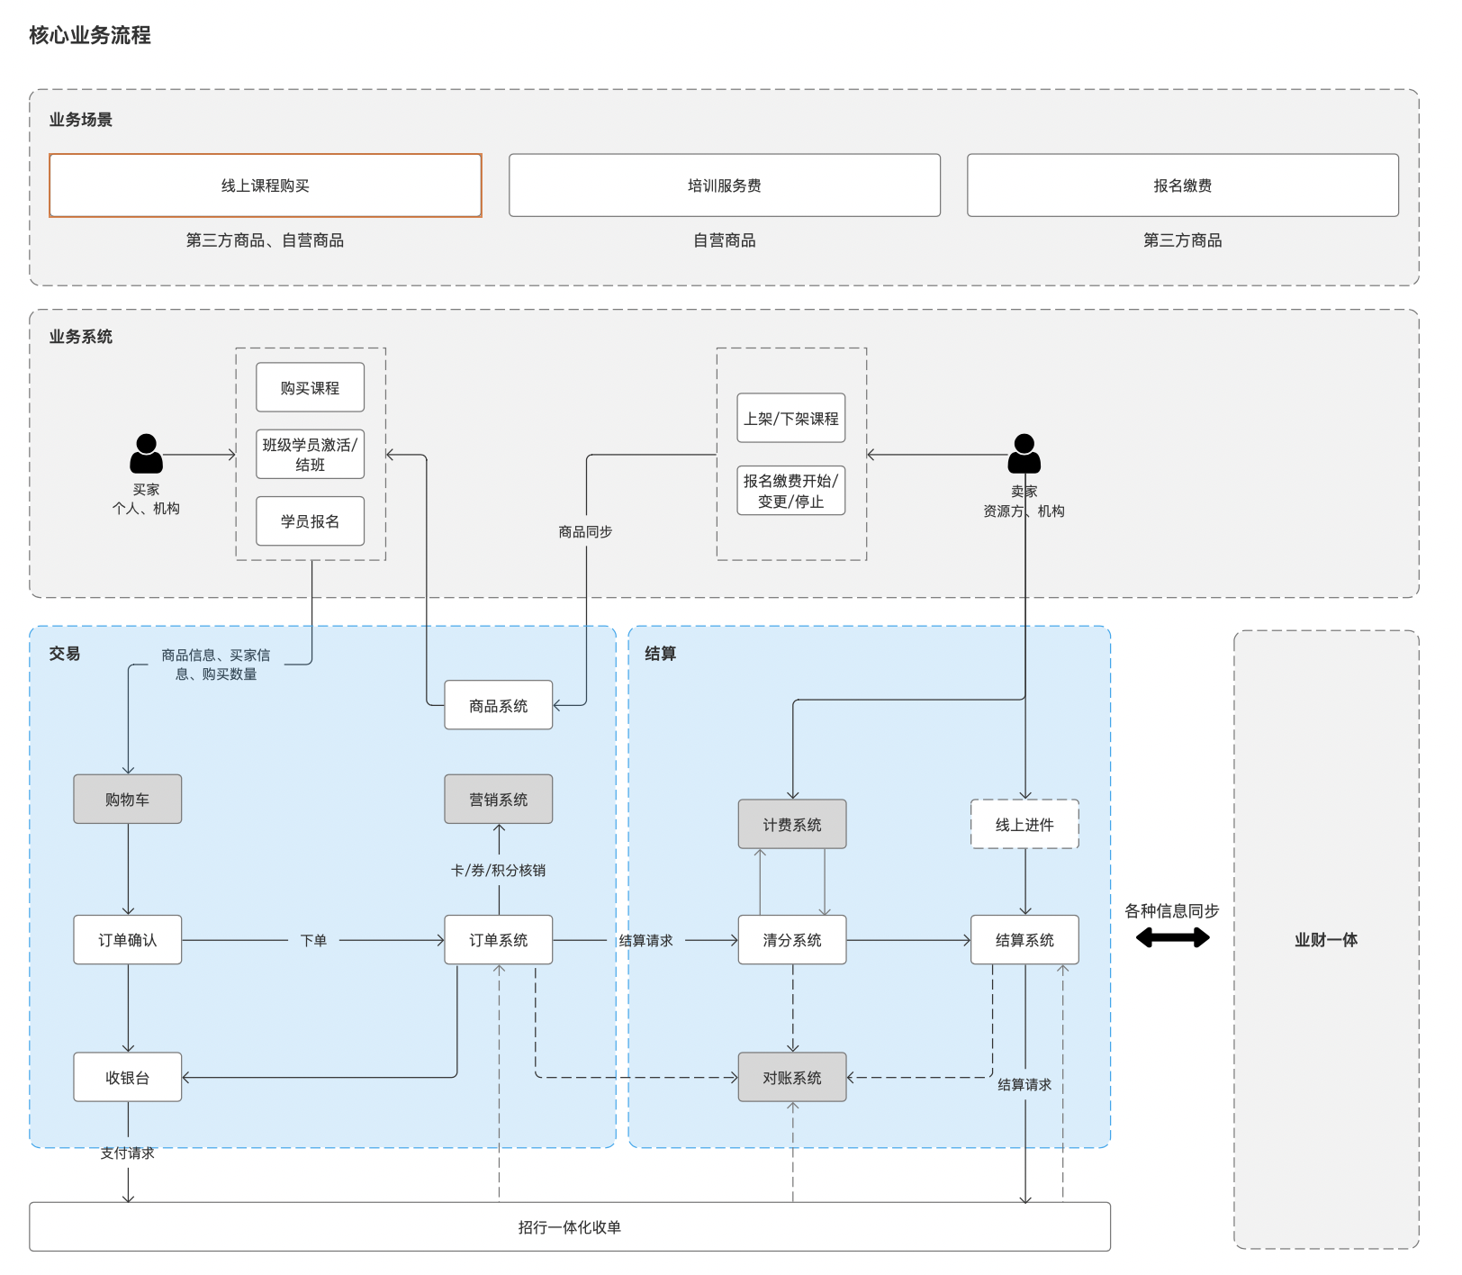The width and height of the screenshot is (1462, 1275).
Task: Click the 班级学员激活/结班 box
Action: pyautogui.click(x=311, y=454)
